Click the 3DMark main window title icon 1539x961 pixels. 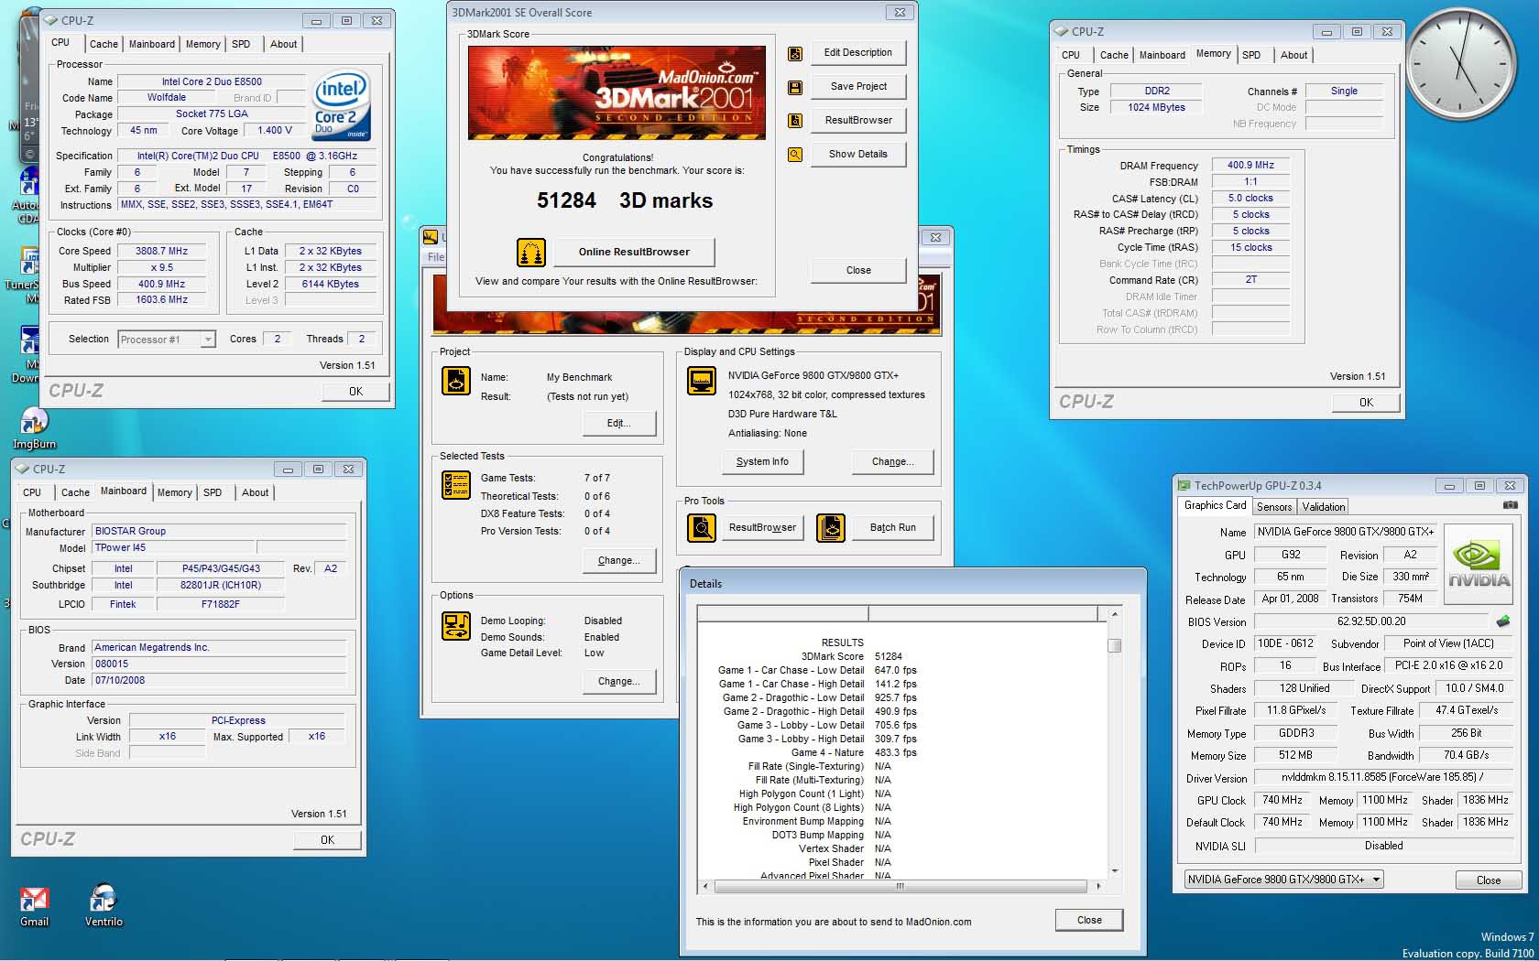tap(430, 237)
